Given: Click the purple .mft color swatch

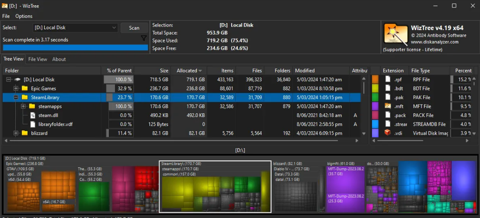Looking at the screenshot, I should coord(375,106).
